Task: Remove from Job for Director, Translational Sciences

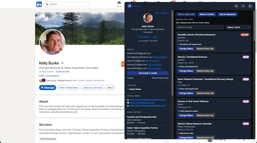Action: [205, 71]
